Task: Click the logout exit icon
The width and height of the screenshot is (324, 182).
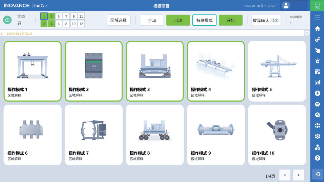Action: point(317,174)
